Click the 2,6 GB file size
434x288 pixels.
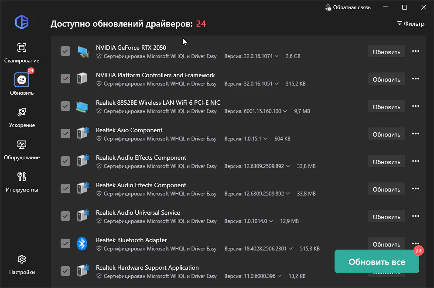click(293, 56)
